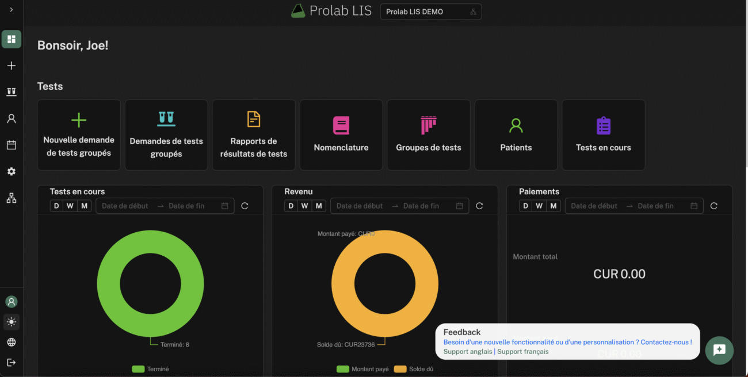Select M range in Revenu panel
Viewport: 748px width, 377px height.
point(319,206)
